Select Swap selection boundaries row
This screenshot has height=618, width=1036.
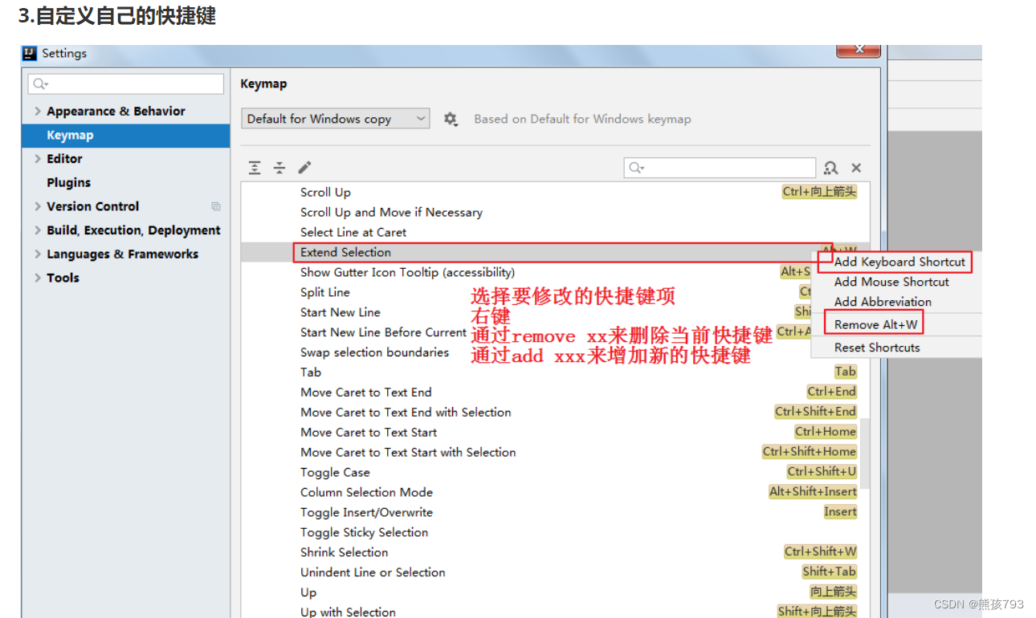click(x=526, y=352)
